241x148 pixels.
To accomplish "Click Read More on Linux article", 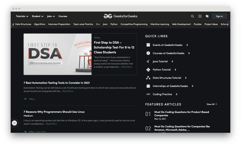I will (51, 124).
